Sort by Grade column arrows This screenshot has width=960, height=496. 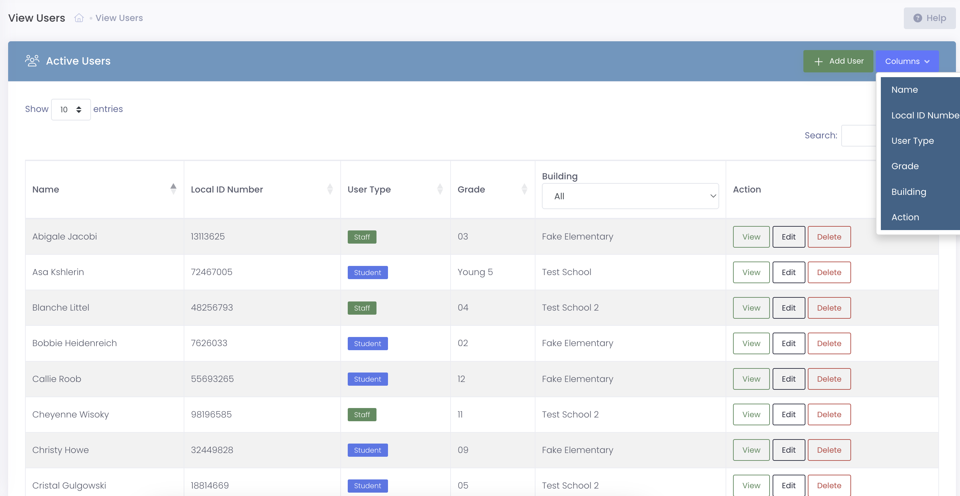[x=524, y=189]
